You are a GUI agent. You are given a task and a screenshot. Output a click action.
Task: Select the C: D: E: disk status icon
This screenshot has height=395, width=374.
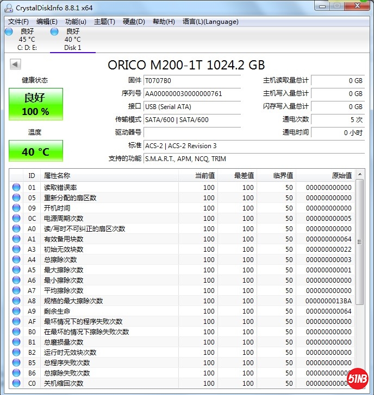pos(9,32)
